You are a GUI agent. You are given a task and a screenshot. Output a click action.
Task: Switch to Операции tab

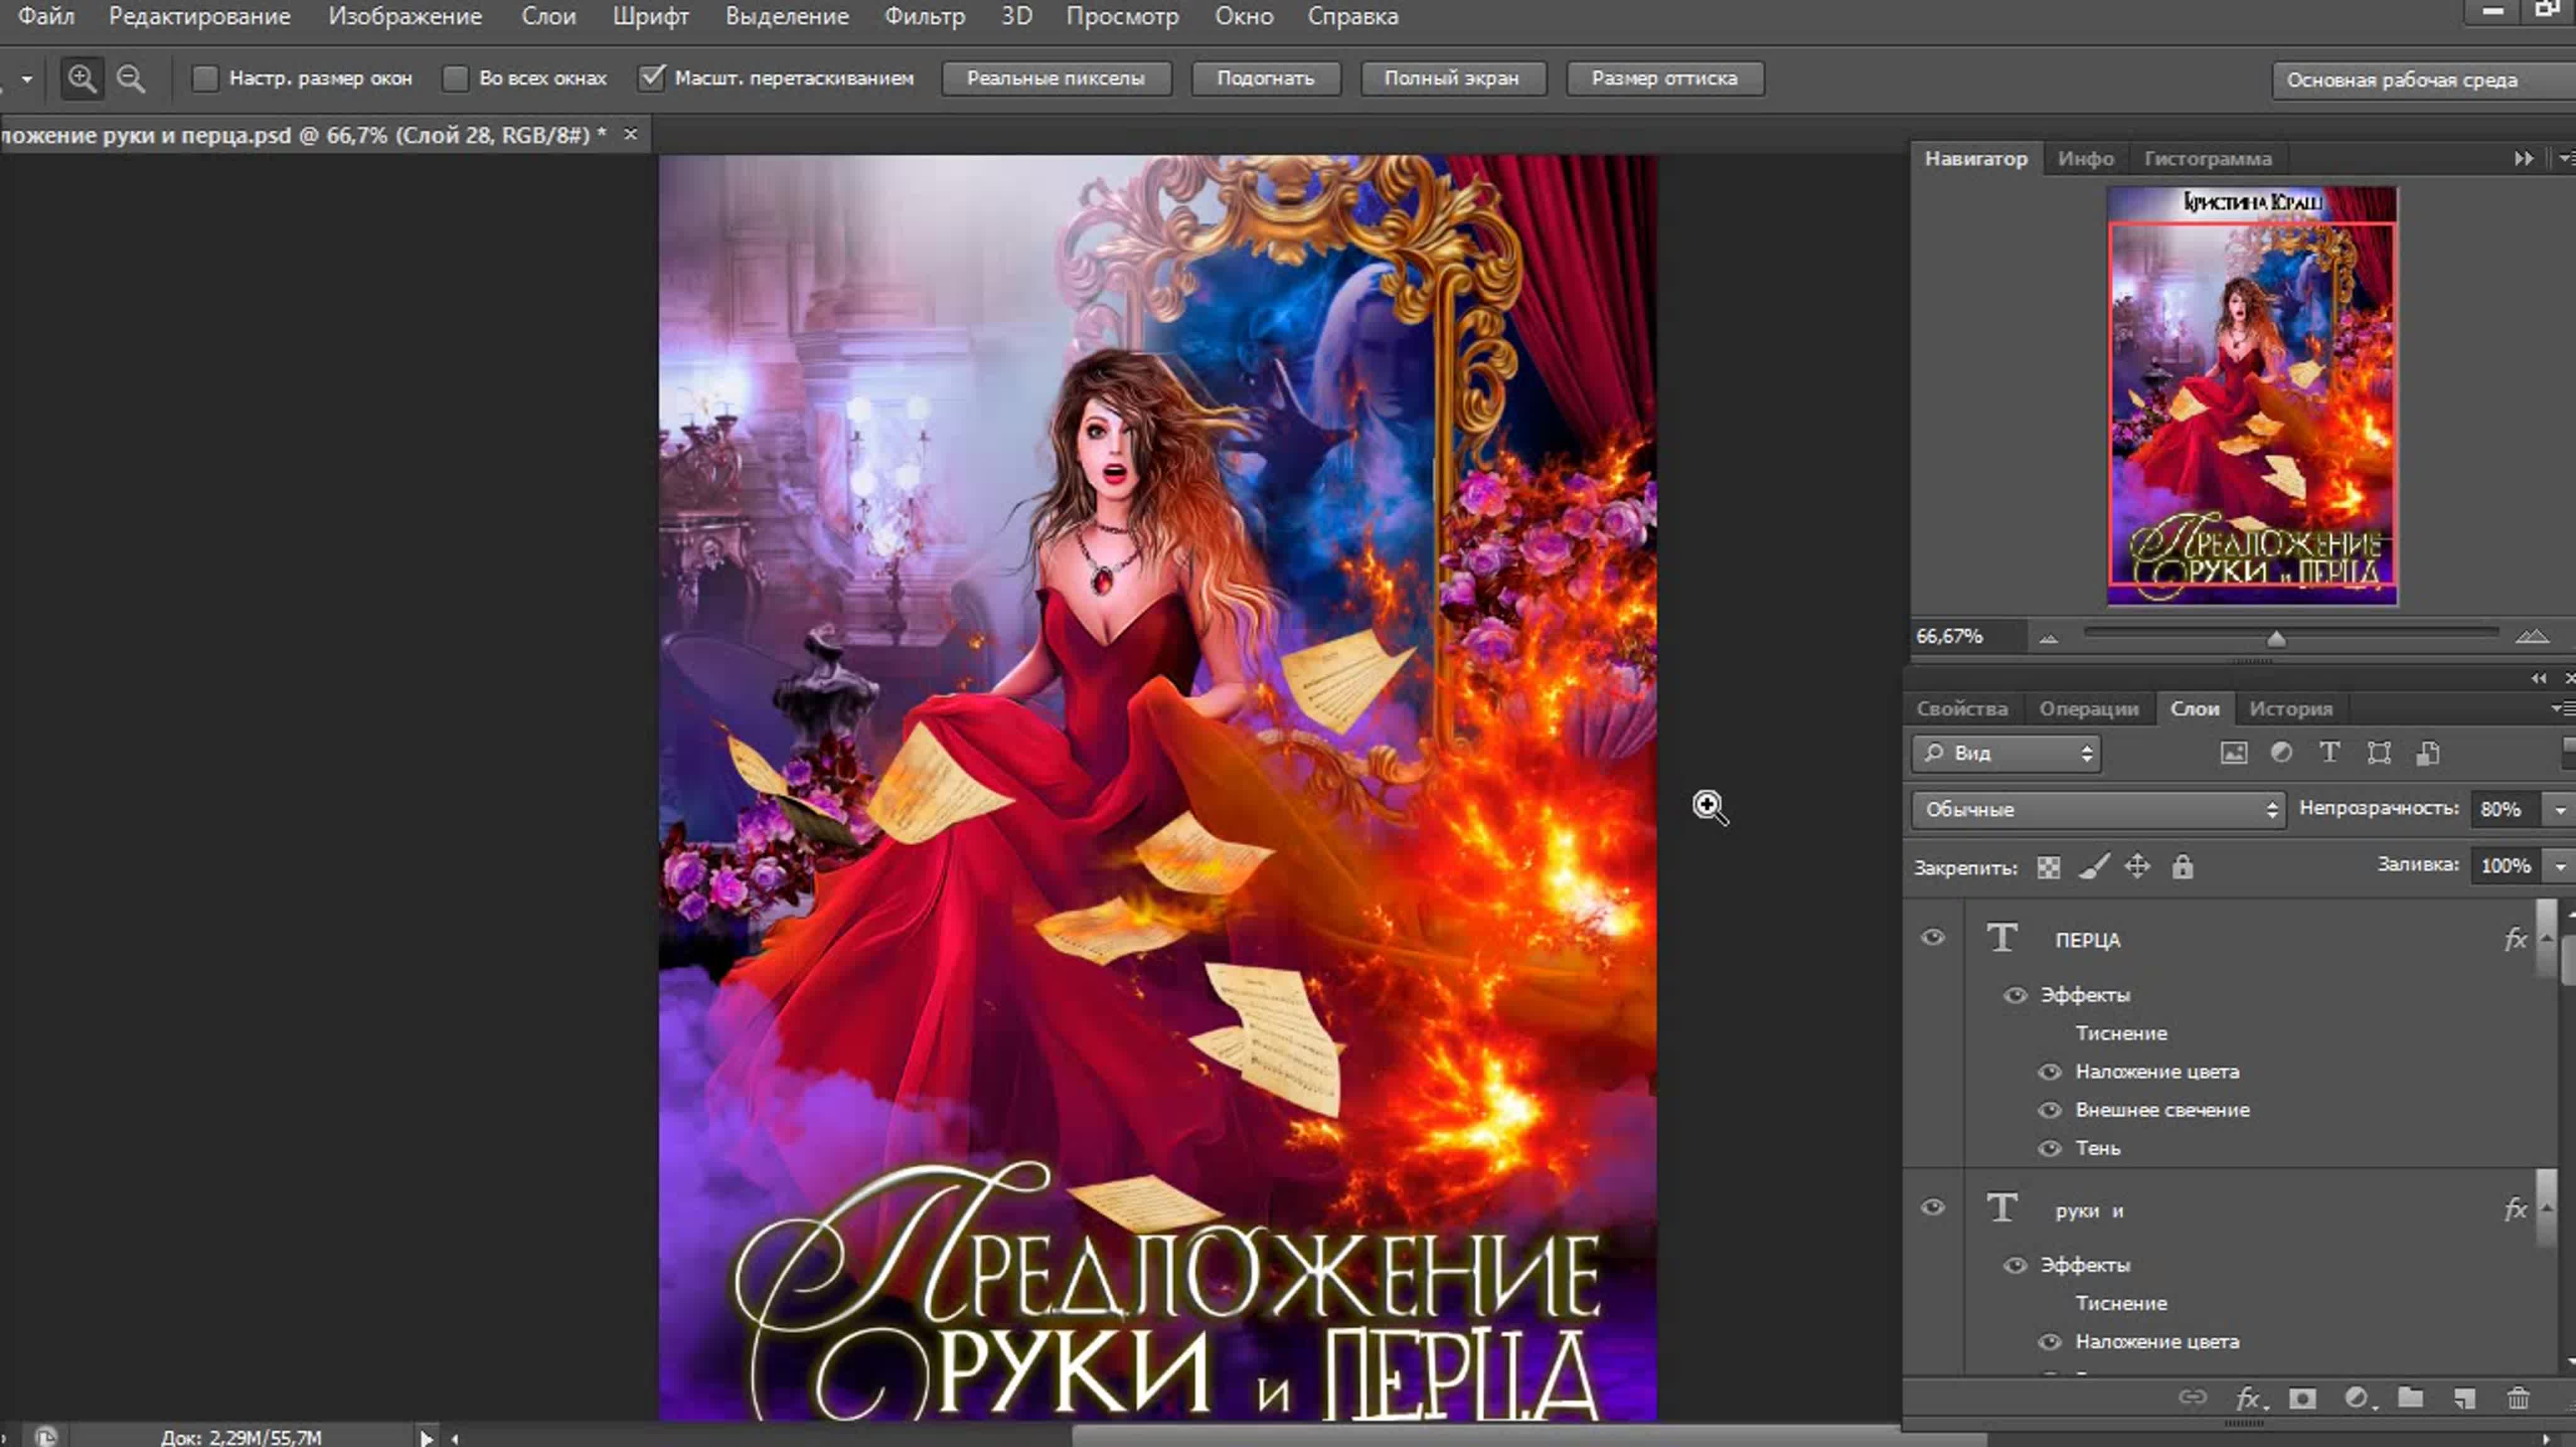(2089, 708)
